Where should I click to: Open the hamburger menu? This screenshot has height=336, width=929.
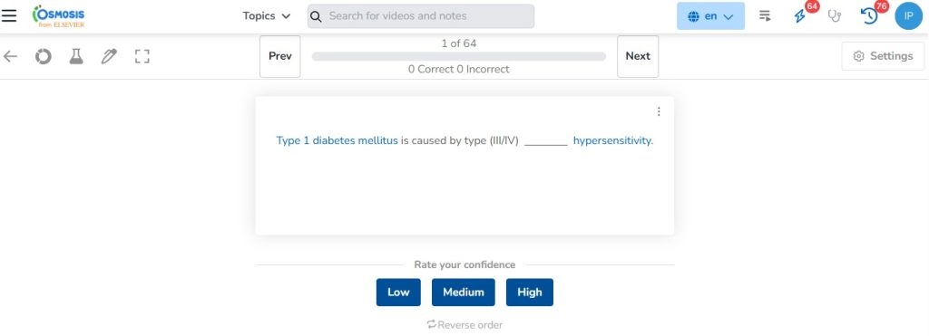click(x=9, y=15)
